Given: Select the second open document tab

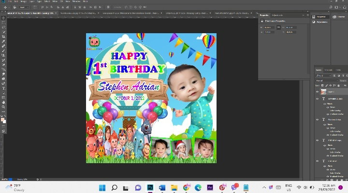Looking at the screenshot, I should [x=78, y=13].
